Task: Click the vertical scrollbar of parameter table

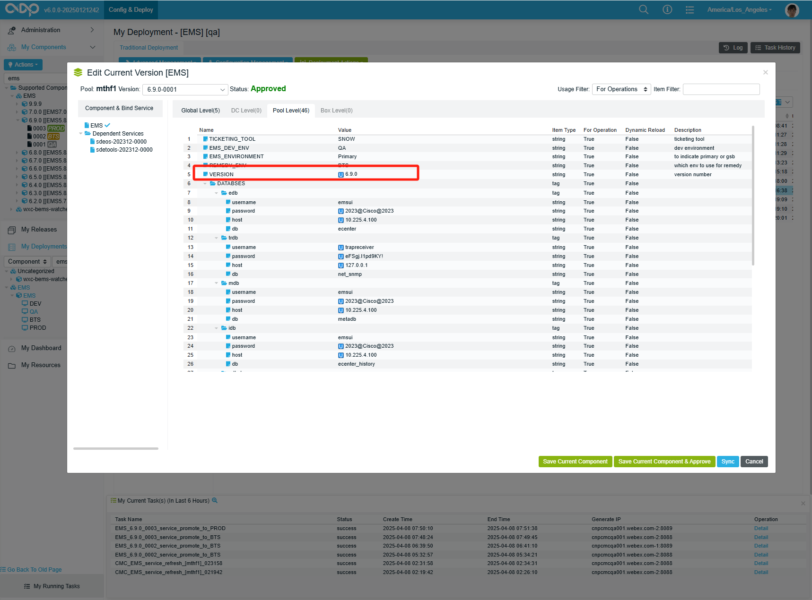Action: 753,195
